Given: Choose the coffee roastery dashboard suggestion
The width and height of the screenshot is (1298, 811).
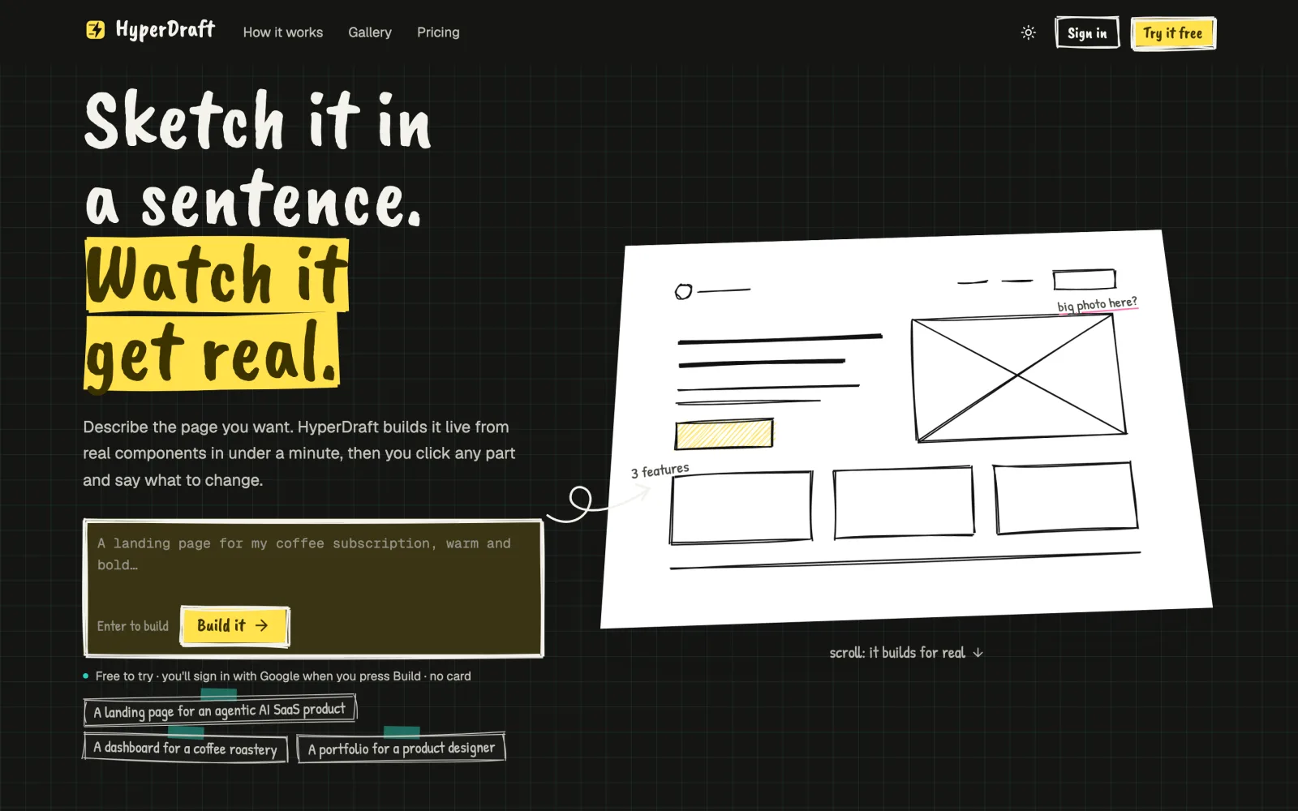Looking at the screenshot, I should [x=185, y=748].
